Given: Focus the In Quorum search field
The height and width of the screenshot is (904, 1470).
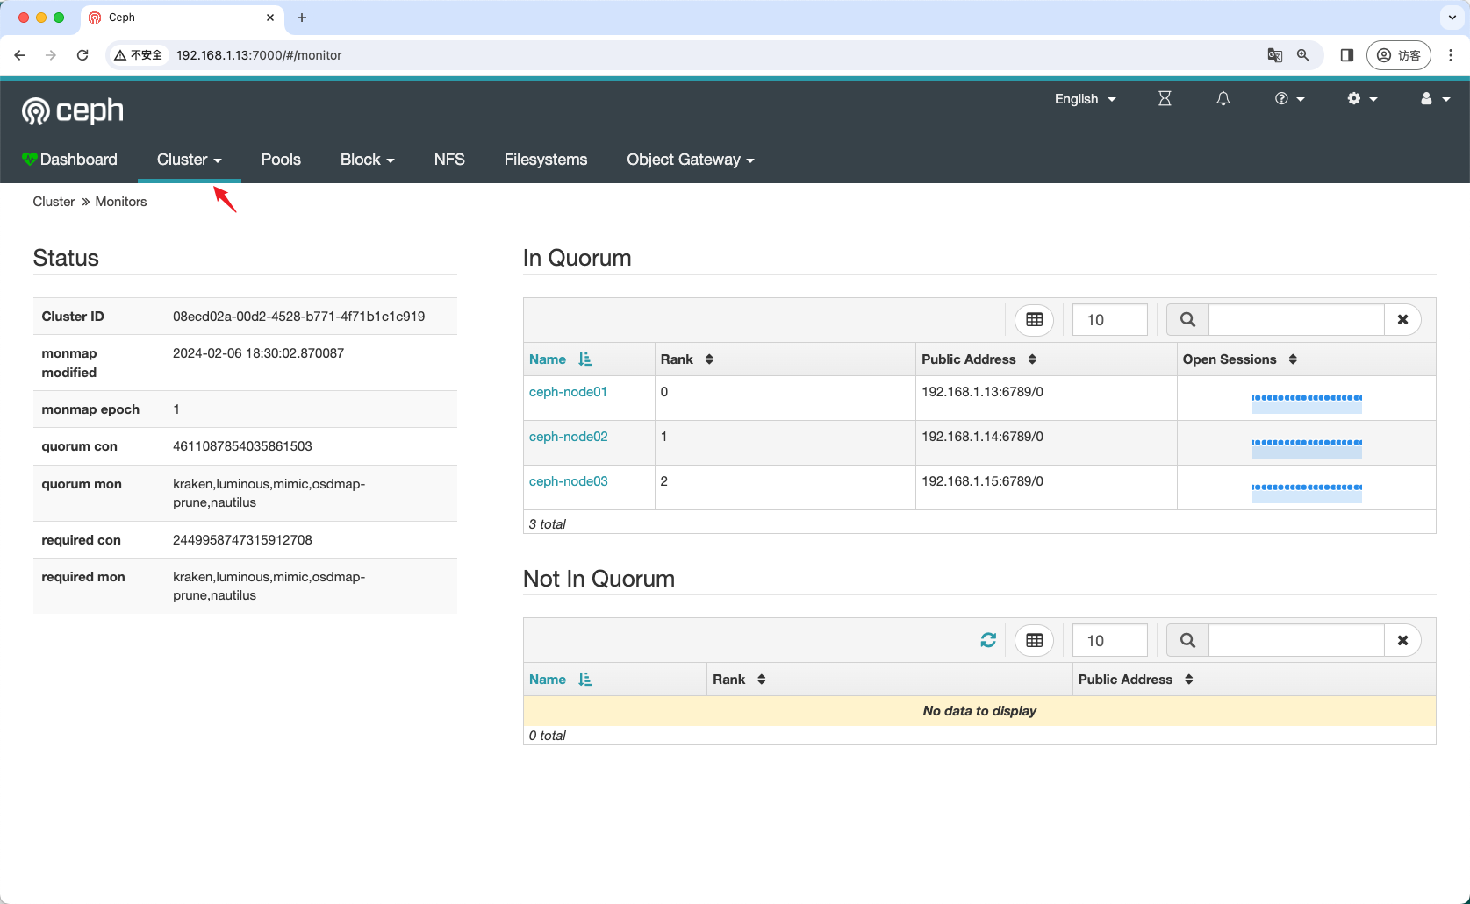Looking at the screenshot, I should tap(1296, 320).
